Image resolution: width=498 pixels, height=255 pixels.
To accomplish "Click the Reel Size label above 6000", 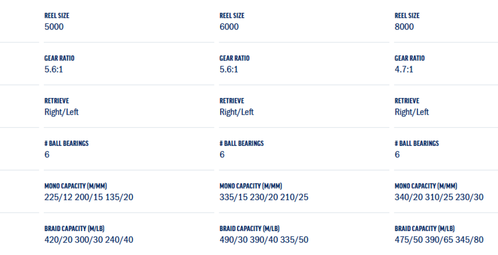I will click(x=232, y=16).
